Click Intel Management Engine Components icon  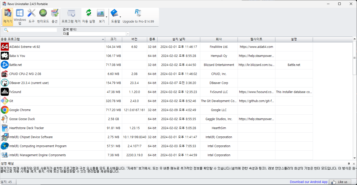pos(5,155)
